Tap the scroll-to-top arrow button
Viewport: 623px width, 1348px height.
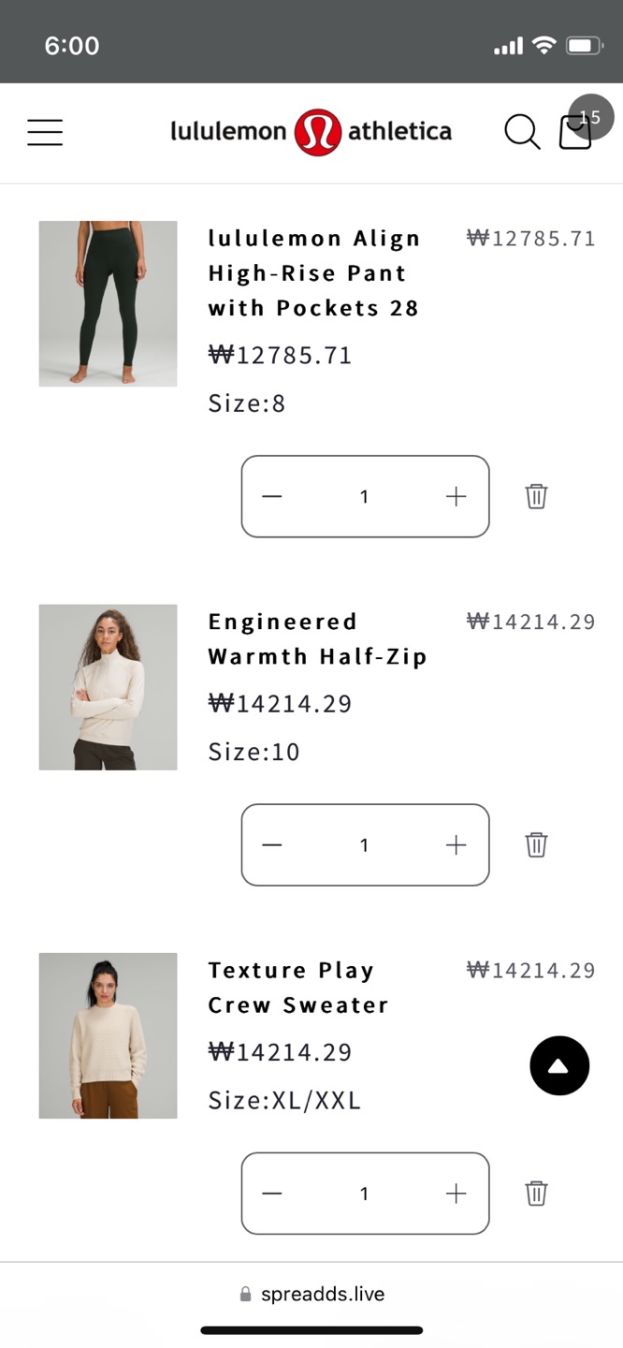click(x=559, y=1065)
